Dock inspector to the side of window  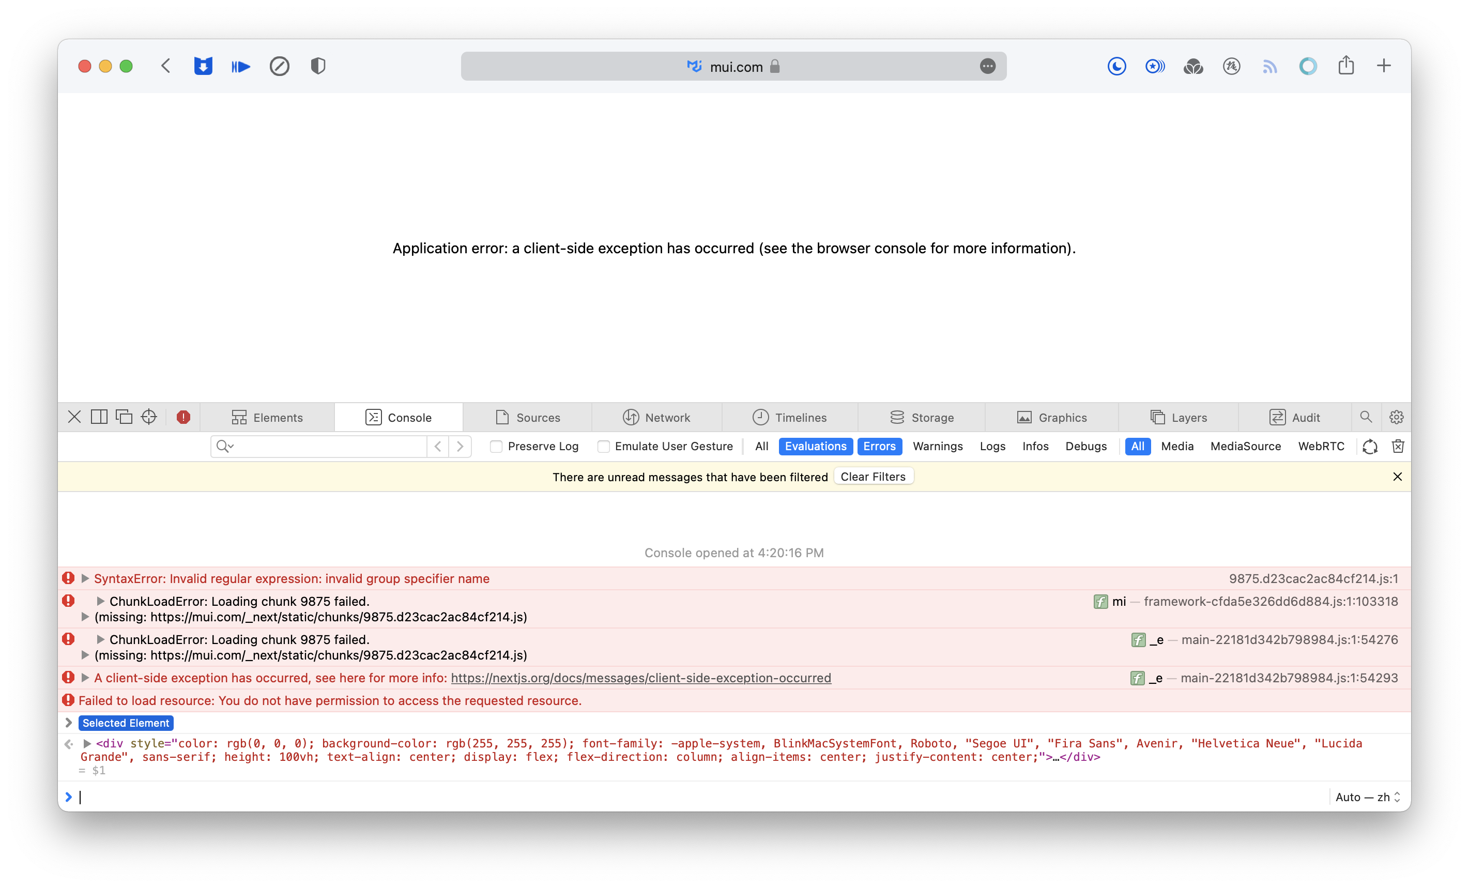[x=99, y=417]
